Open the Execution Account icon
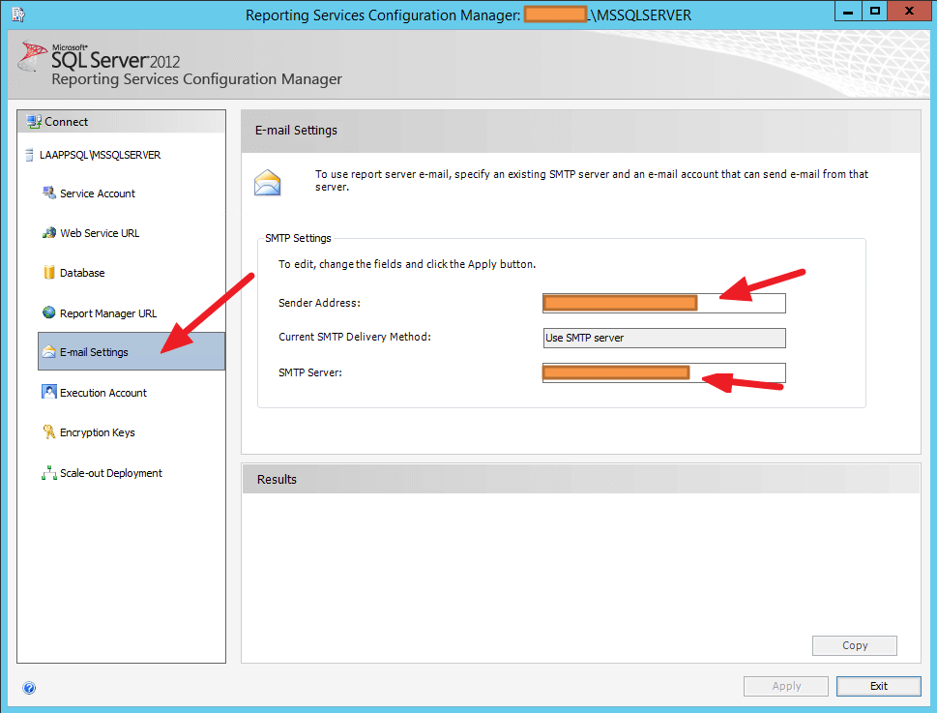The image size is (937, 713). [x=49, y=393]
